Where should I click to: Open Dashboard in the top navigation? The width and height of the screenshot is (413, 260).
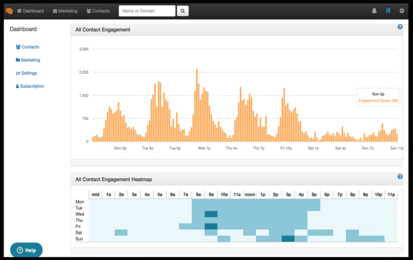pos(30,11)
